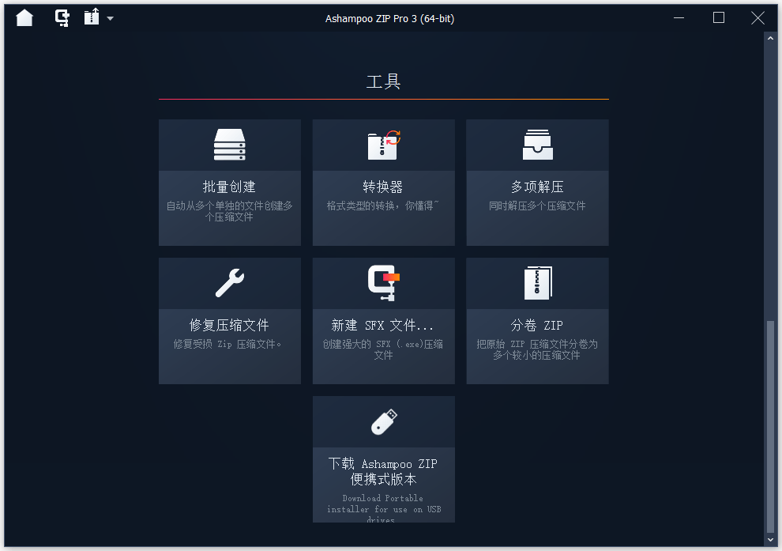Click the USB stick icon for portable version
The image size is (782, 551).
click(x=384, y=421)
